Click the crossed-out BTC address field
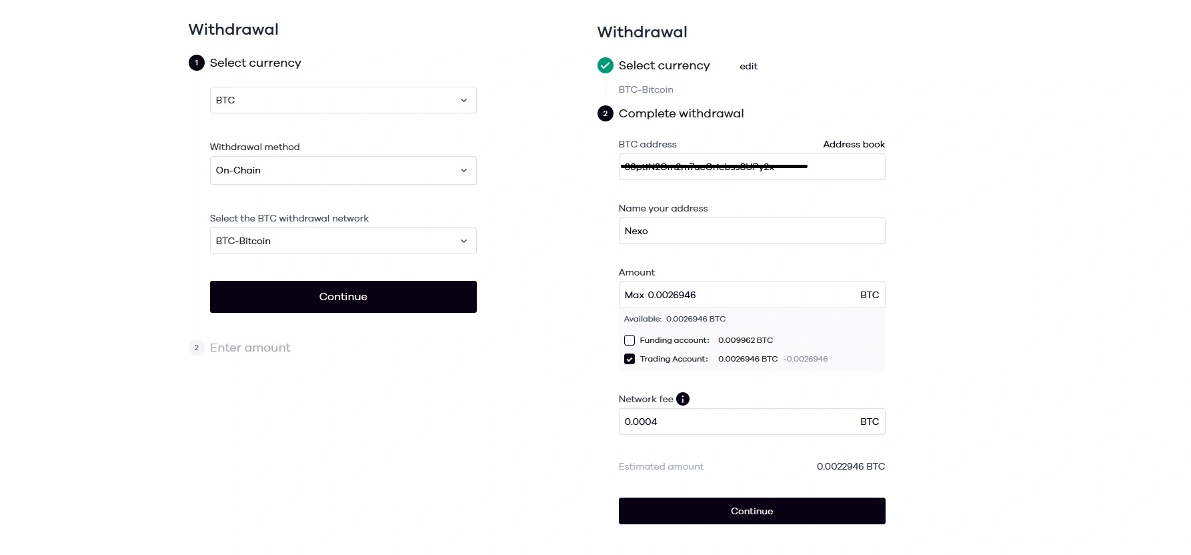Viewport: 1191px width, 555px height. 752,167
